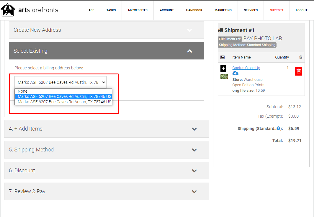This screenshot has height=217, width=314.
Task: Open the Cactus Close Up thumbnail image
Action: click(224, 76)
